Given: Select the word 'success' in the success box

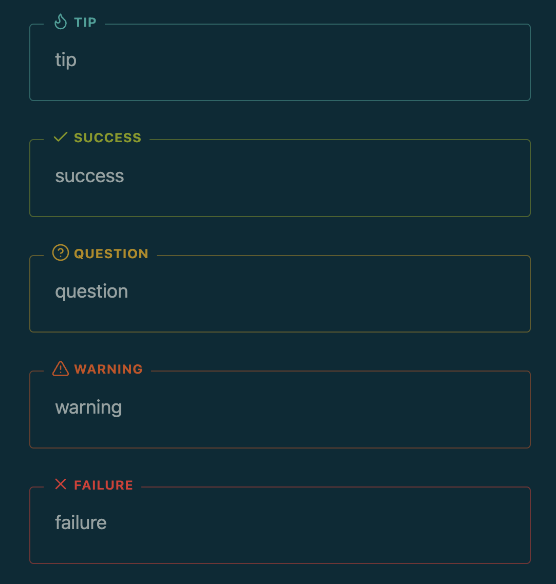Looking at the screenshot, I should tap(89, 176).
